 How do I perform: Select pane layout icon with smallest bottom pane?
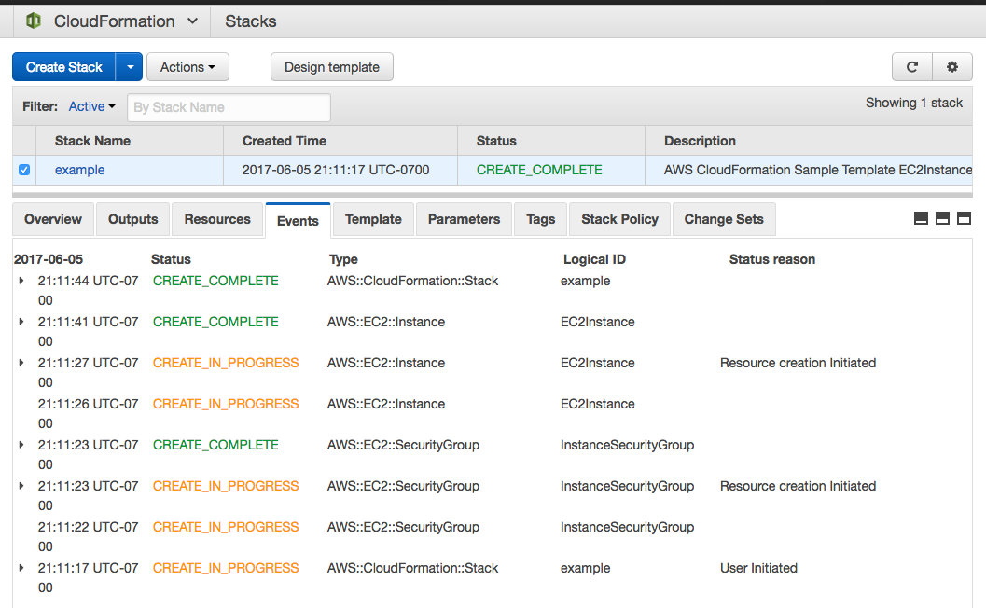click(x=921, y=218)
